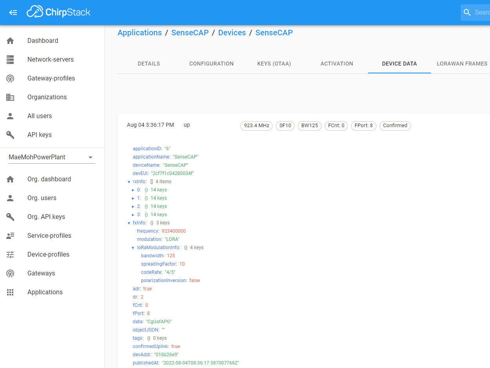Click the Gateways antenna icon
The height and width of the screenshot is (368, 490).
pos(10,273)
